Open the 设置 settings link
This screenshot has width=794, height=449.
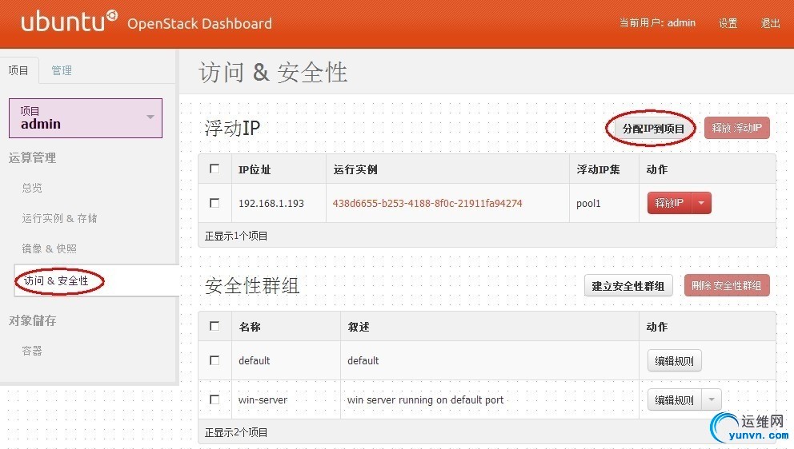tap(728, 23)
